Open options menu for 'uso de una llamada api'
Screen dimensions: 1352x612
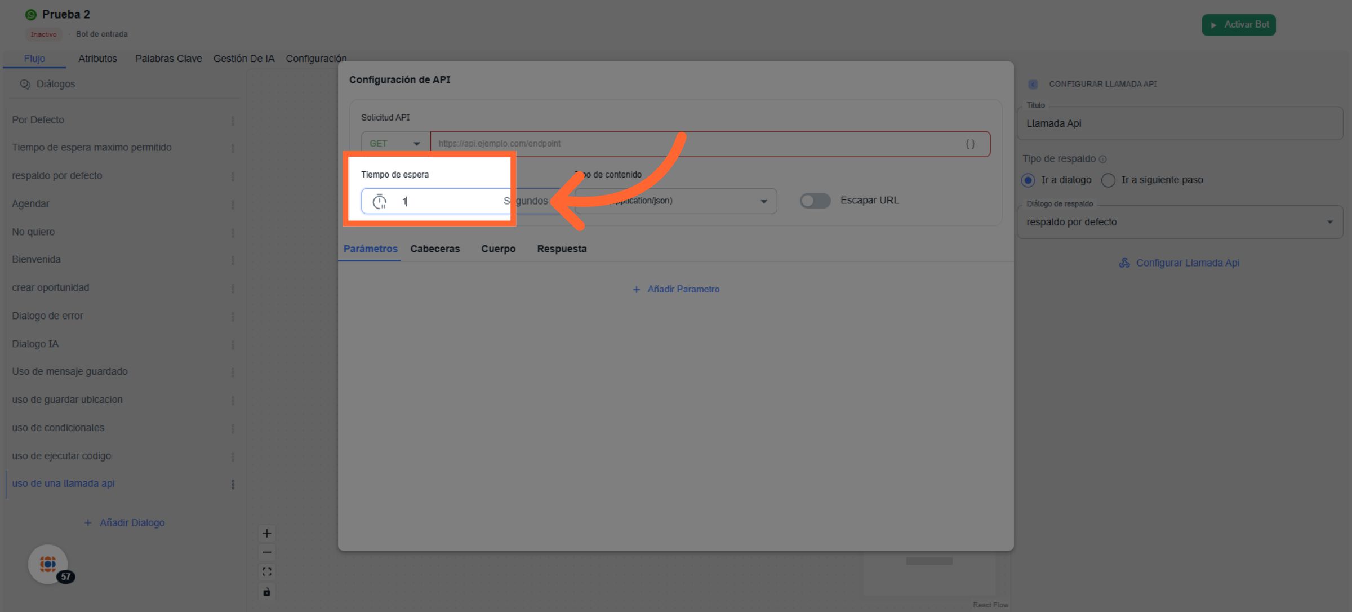[233, 484]
